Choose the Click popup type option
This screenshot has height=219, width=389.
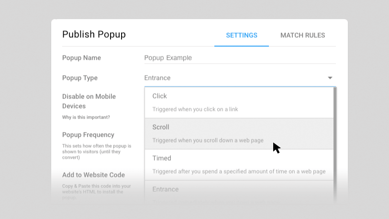[239, 102]
